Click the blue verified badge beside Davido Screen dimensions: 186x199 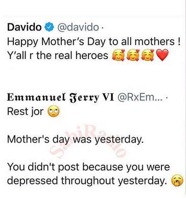point(49,27)
